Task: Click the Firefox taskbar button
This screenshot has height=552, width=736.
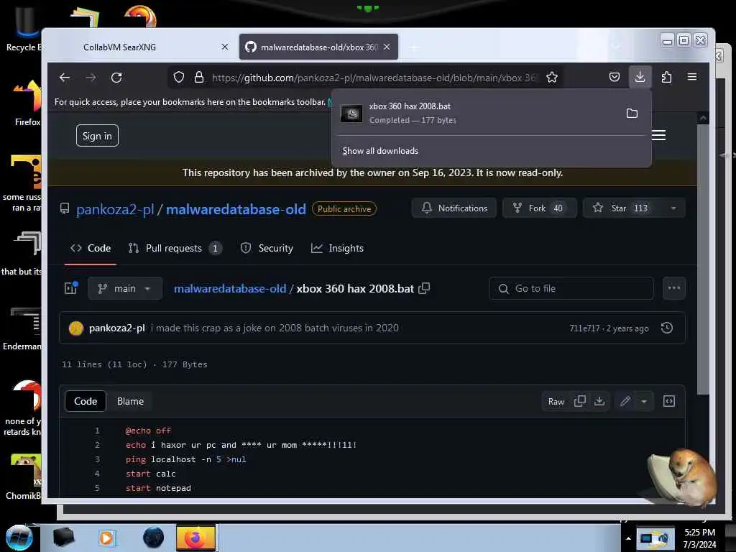Action: click(195, 538)
